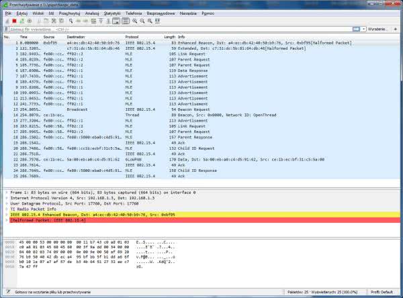Open the Analizuj menu
The height and width of the screenshot is (298, 403).
pos(92,13)
